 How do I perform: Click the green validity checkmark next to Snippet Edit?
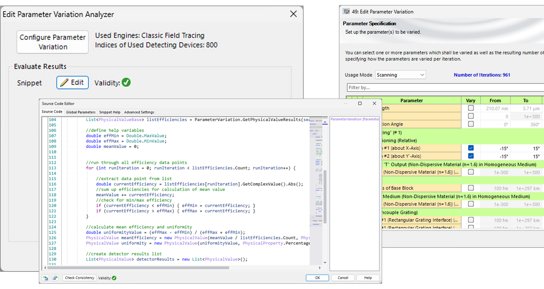point(126,82)
